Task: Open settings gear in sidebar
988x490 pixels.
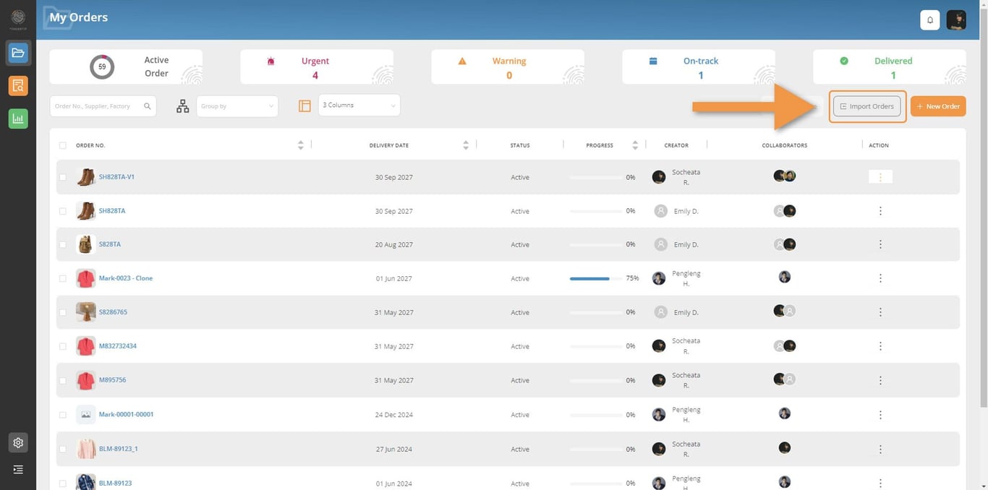Action: point(18,442)
